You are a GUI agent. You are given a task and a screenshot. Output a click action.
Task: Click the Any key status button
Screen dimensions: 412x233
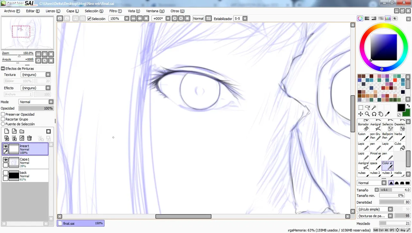tap(403, 230)
